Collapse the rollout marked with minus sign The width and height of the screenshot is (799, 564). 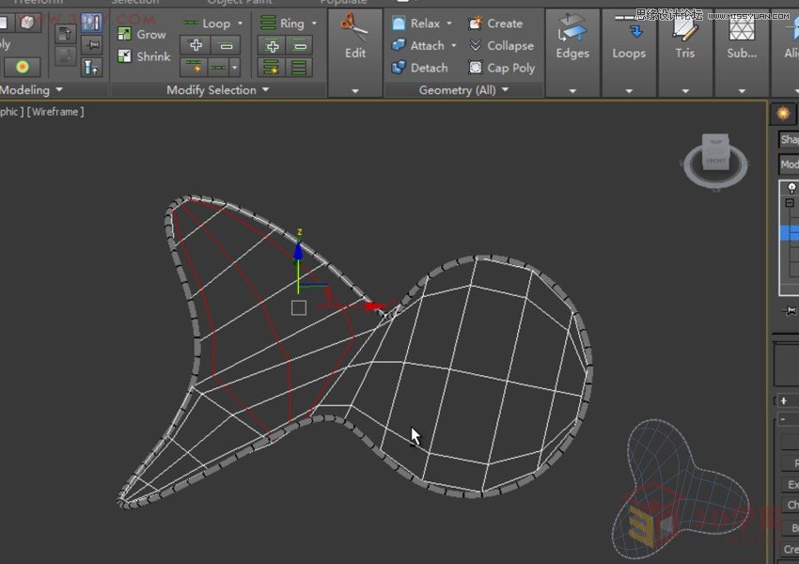(x=783, y=419)
